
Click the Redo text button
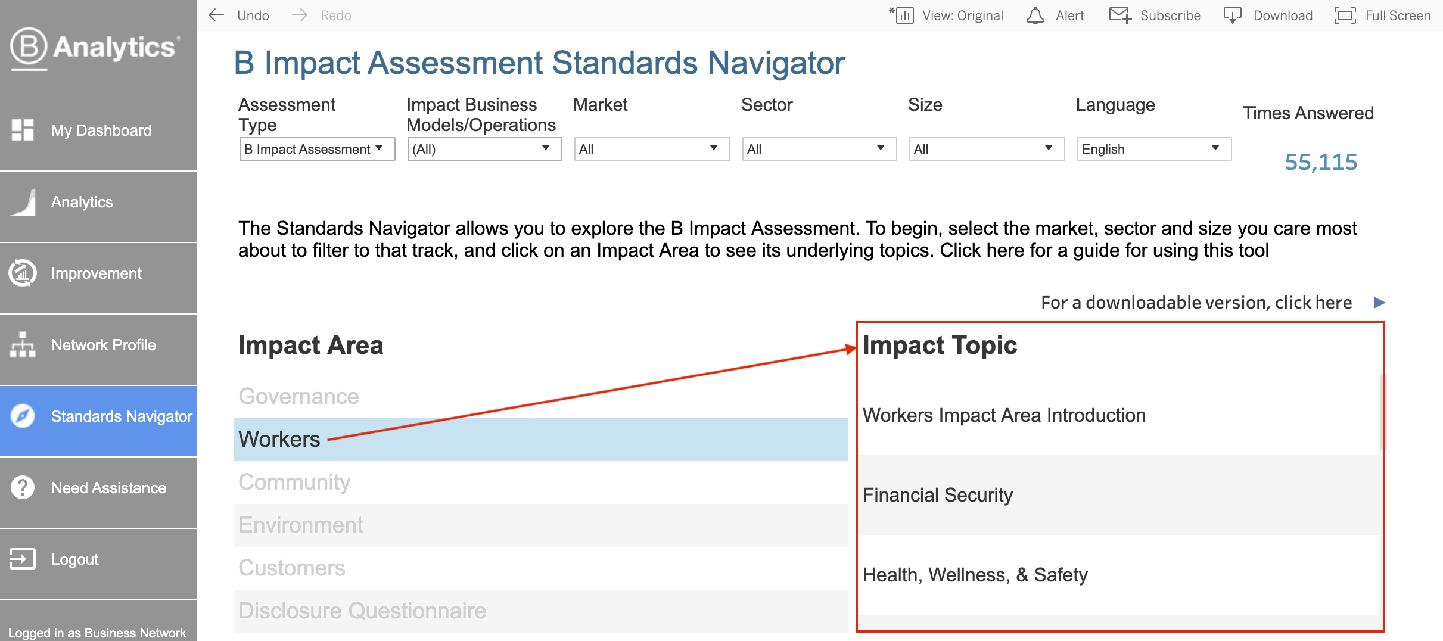(336, 15)
